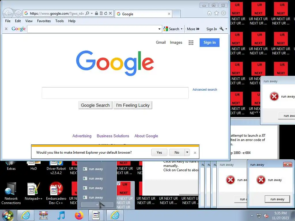Viewport: 295px width, 221px height.
Task: Expand the address bar autocomplete dropdown
Action: (92, 13)
